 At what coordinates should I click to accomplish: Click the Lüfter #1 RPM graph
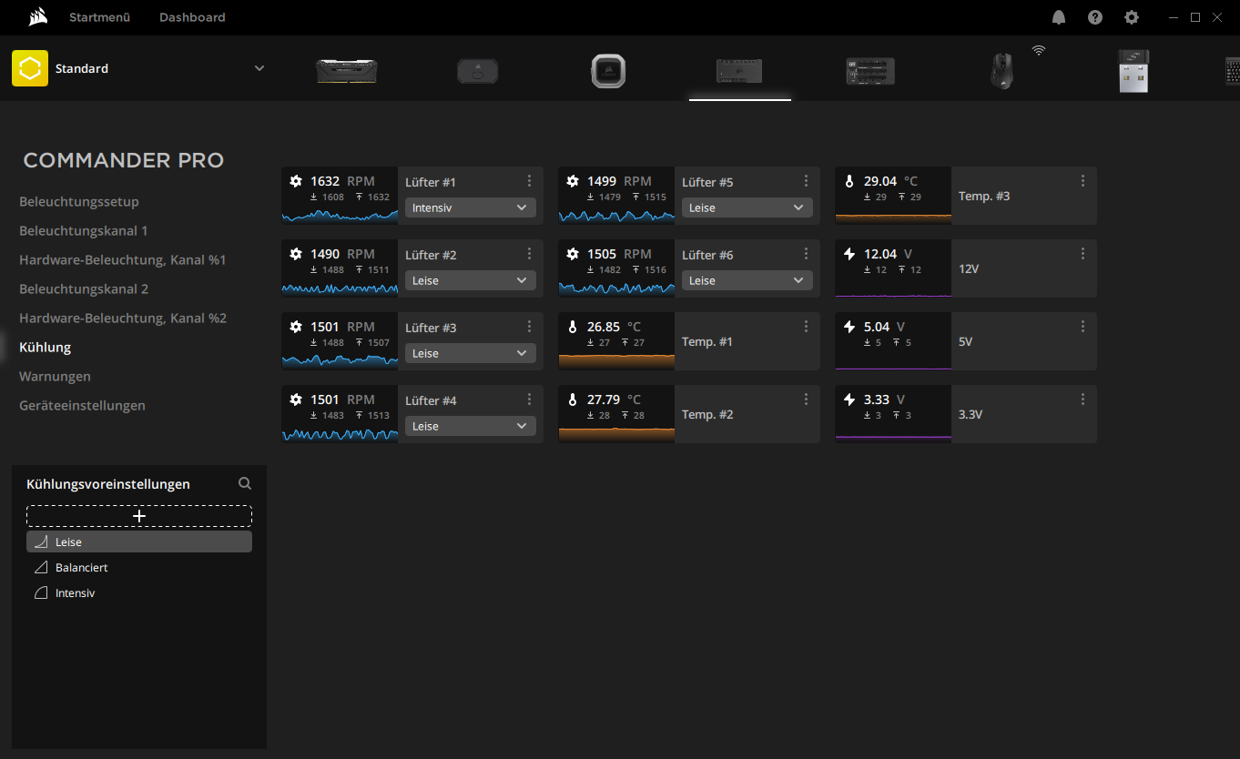point(340,215)
